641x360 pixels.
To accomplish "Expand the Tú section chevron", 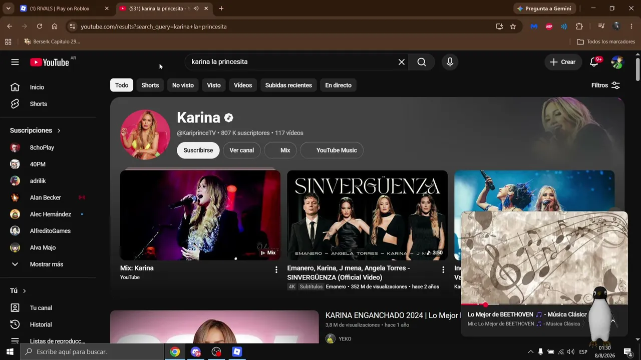I will pos(24,291).
